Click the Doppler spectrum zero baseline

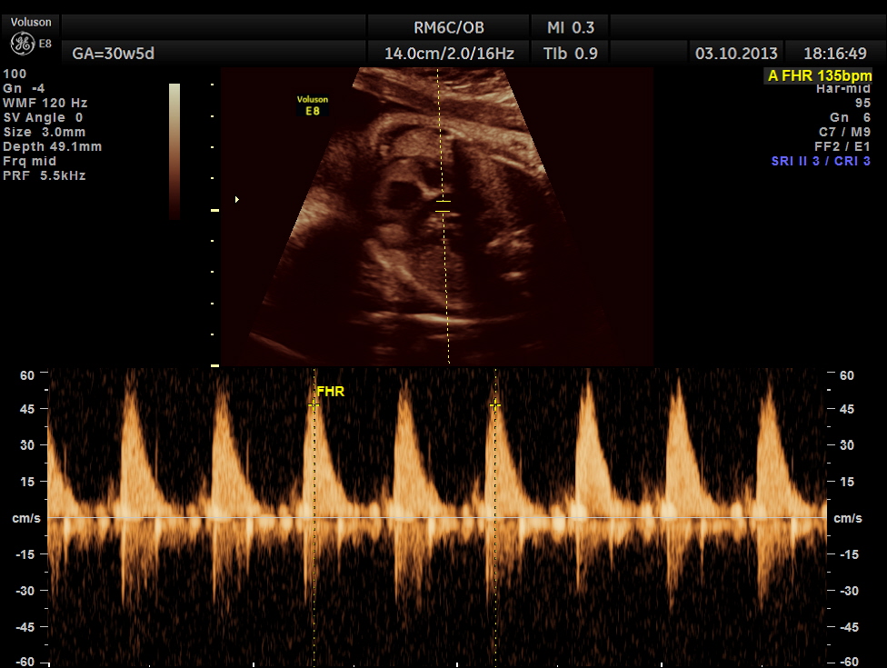[436, 518]
